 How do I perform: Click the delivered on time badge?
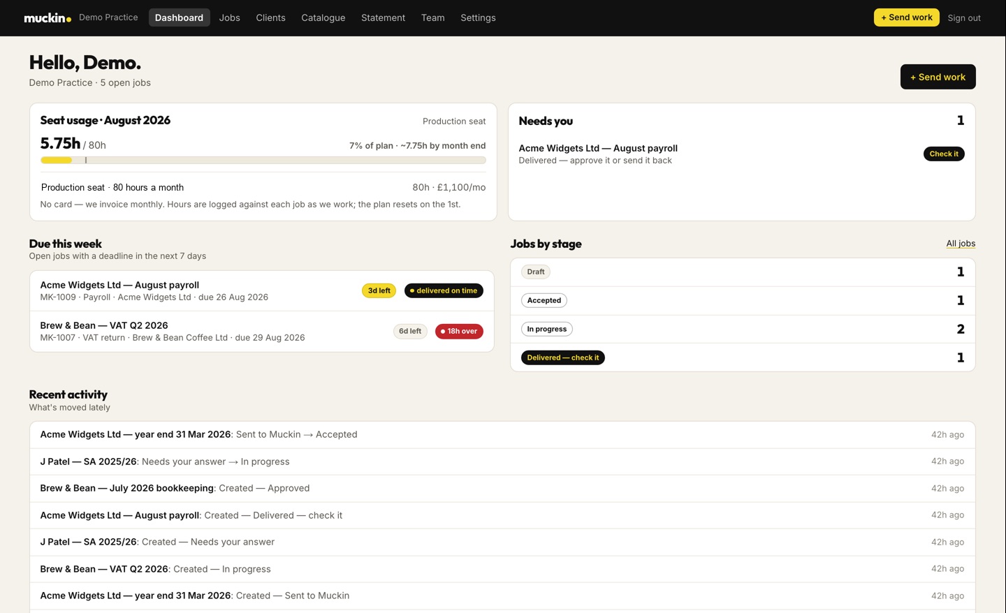pos(444,290)
